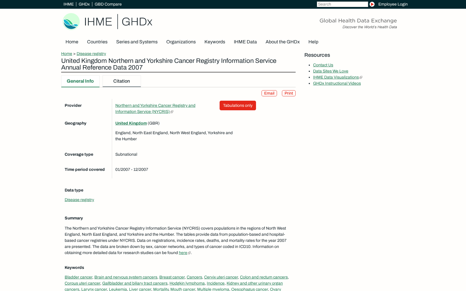Open Northern and Yorkshire Cancer Registry provider link
The width and height of the screenshot is (466, 291).
coord(155,109)
